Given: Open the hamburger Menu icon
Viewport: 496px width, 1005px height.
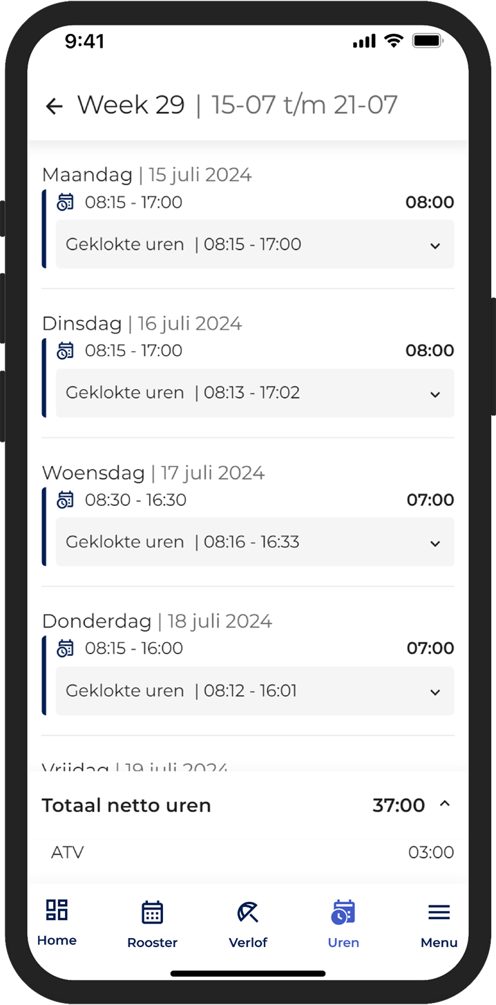Looking at the screenshot, I should (439, 912).
